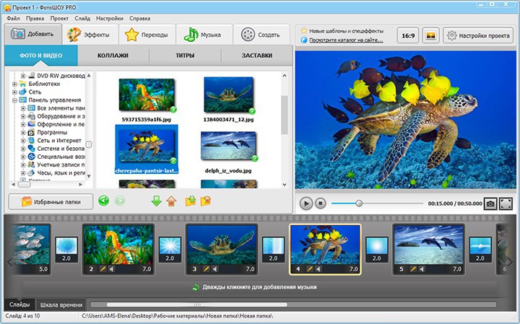This screenshot has height=324, width=520.
Task: Switch to Шкала времени view
Action: point(61,305)
